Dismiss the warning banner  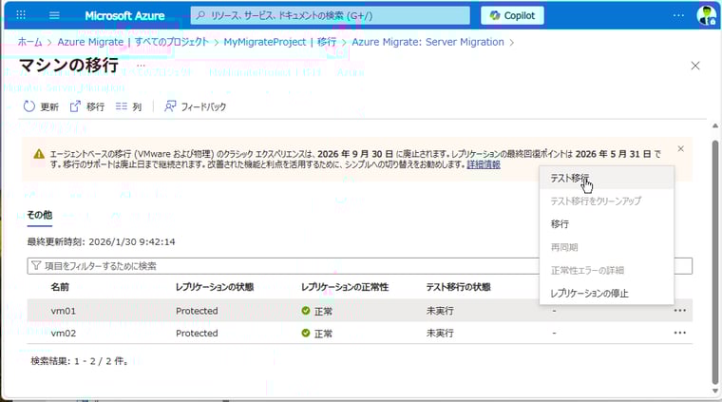click(680, 149)
